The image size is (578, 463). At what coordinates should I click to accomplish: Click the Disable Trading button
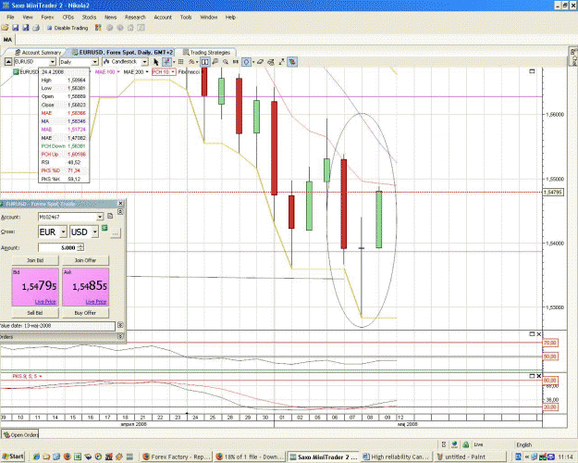tap(68, 28)
